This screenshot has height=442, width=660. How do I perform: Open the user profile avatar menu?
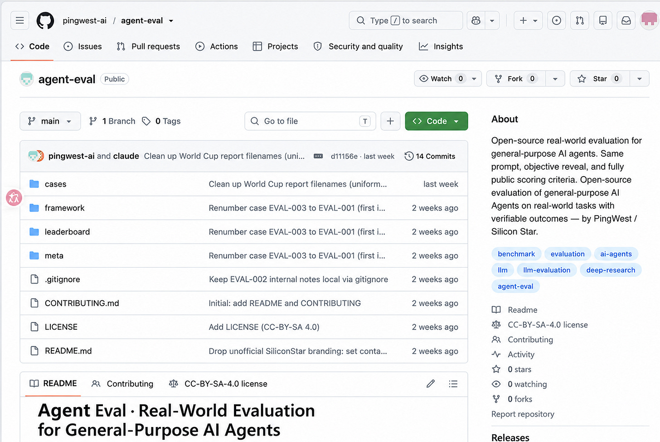pyautogui.click(x=650, y=20)
